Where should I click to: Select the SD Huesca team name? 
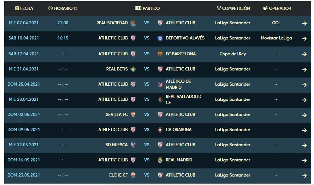(117, 145)
